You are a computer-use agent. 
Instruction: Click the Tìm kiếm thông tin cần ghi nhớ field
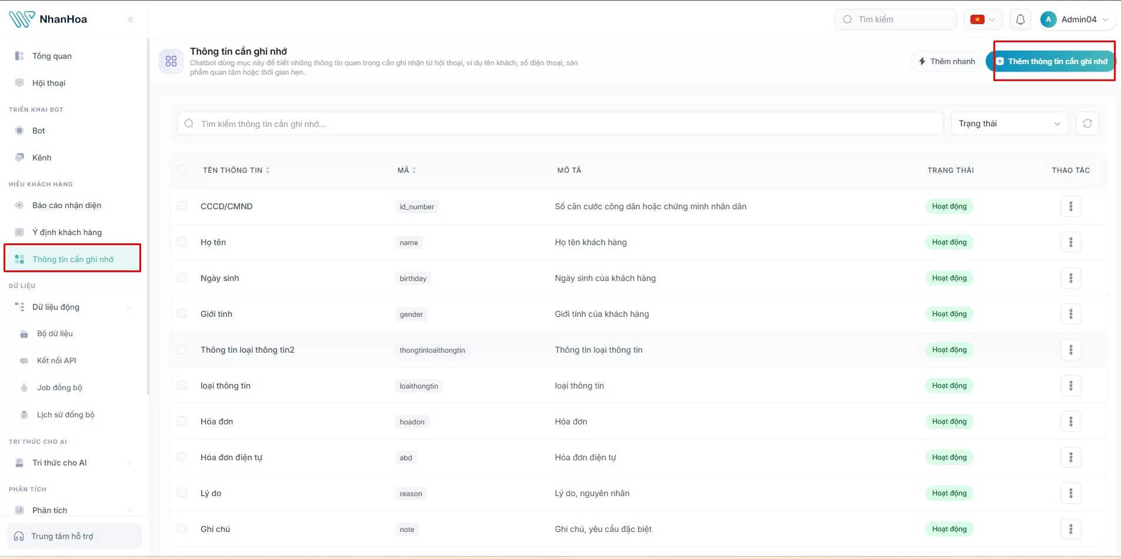[x=560, y=123]
